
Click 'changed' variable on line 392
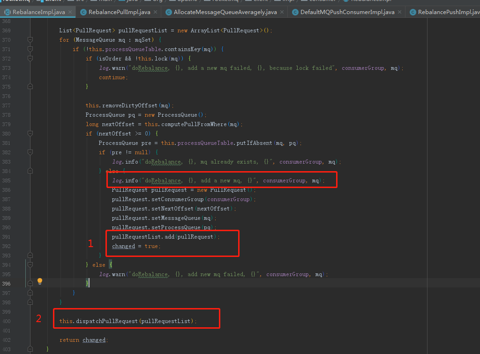(123, 246)
